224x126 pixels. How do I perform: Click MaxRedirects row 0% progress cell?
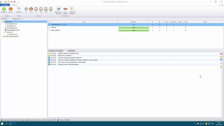134,24
